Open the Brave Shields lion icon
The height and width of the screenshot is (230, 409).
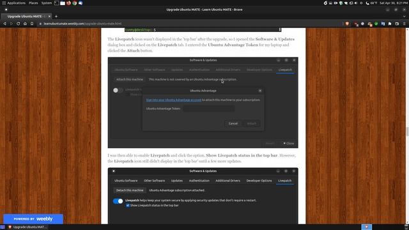coord(347,24)
